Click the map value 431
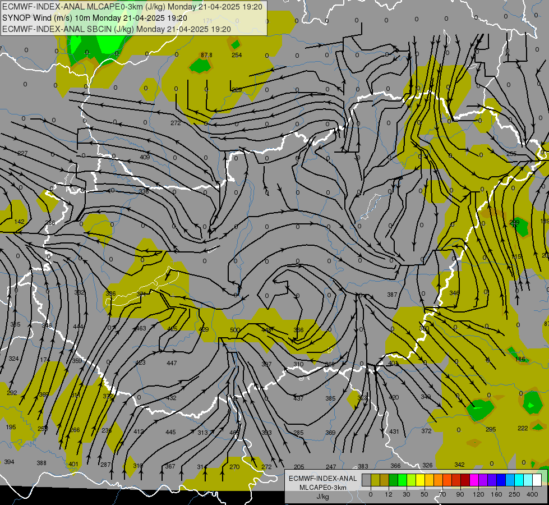Screen dimensions: 549x505 click(x=394, y=431)
